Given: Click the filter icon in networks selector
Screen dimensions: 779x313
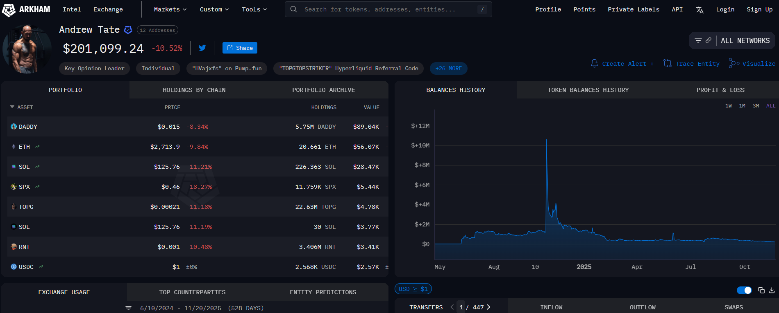Looking at the screenshot, I should click(698, 40).
